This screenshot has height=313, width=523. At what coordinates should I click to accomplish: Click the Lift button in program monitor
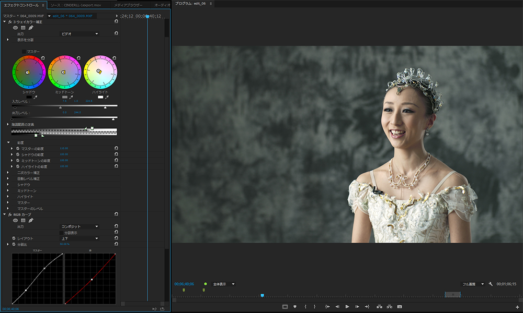(x=379, y=306)
